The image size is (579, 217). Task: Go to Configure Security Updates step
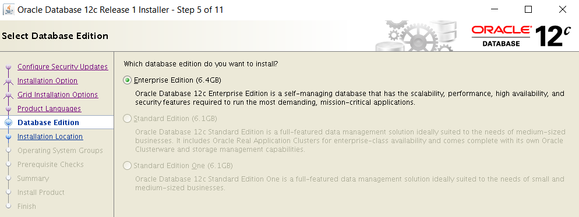[x=63, y=67]
